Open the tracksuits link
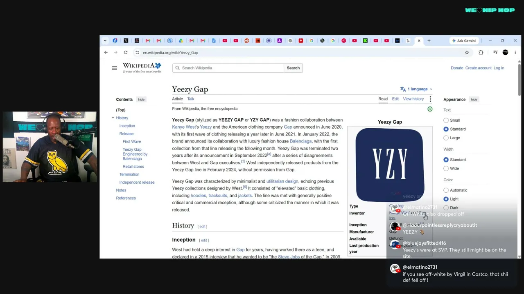 pos(218,196)
